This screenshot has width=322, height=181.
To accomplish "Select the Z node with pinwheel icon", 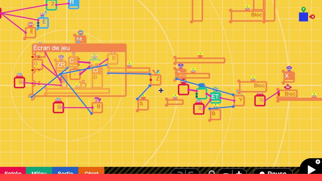I will 156,79.
